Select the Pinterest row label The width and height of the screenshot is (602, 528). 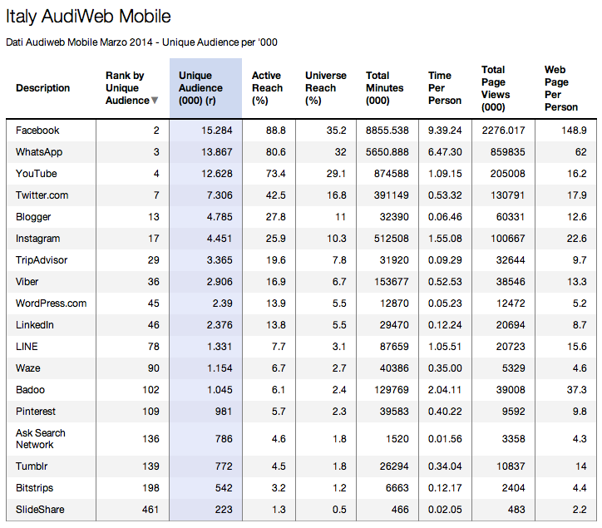(x=35, y=412)
